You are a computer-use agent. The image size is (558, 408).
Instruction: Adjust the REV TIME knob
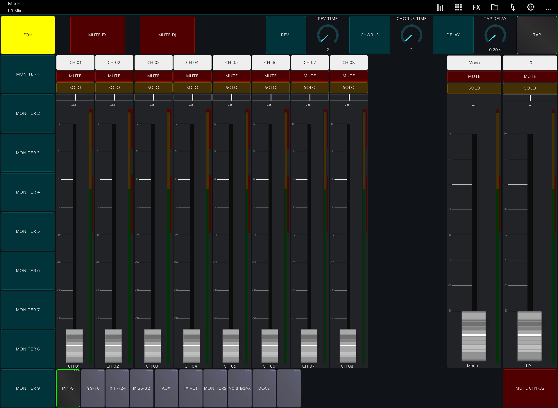tap(328, 35)
